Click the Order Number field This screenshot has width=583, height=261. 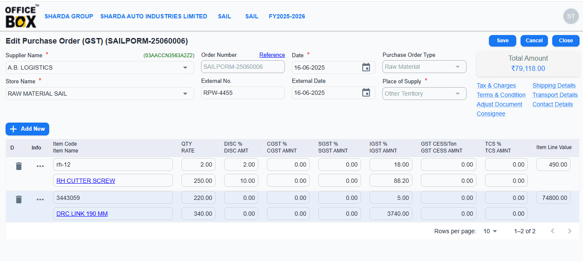coord(243,67)
